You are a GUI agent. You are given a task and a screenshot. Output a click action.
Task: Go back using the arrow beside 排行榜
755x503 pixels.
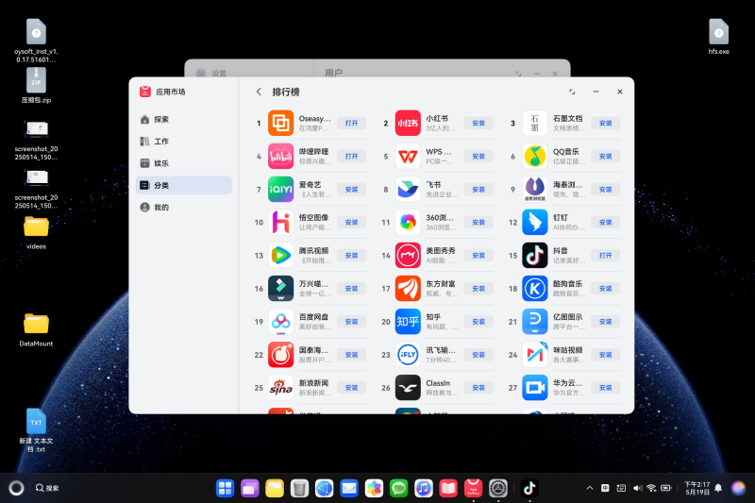coord(259,92)
